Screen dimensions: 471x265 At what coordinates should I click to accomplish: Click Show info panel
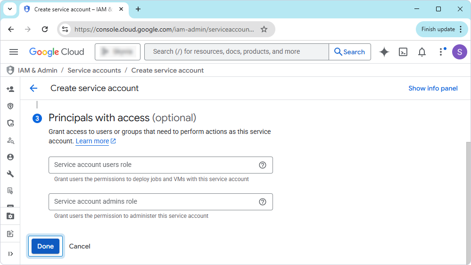[433, 88]
